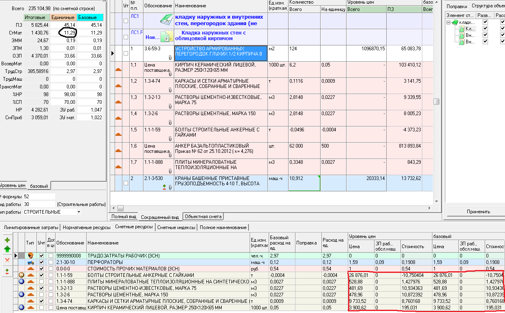
Task: Uncheck Учт for ТРУДОЗАТРАТЫ РАБОЧИХ
Action: point(41,256)
